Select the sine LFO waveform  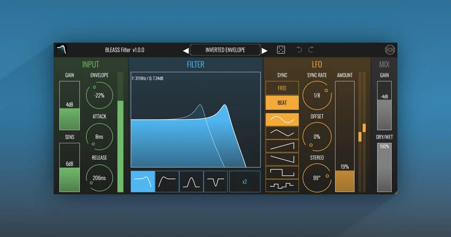pos(282,119)
